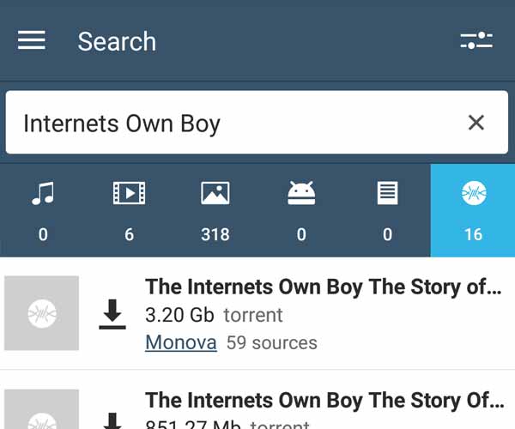The image size is (515, 429).
Task: Select the torrents tab showing 16
Action: [473, 210]
